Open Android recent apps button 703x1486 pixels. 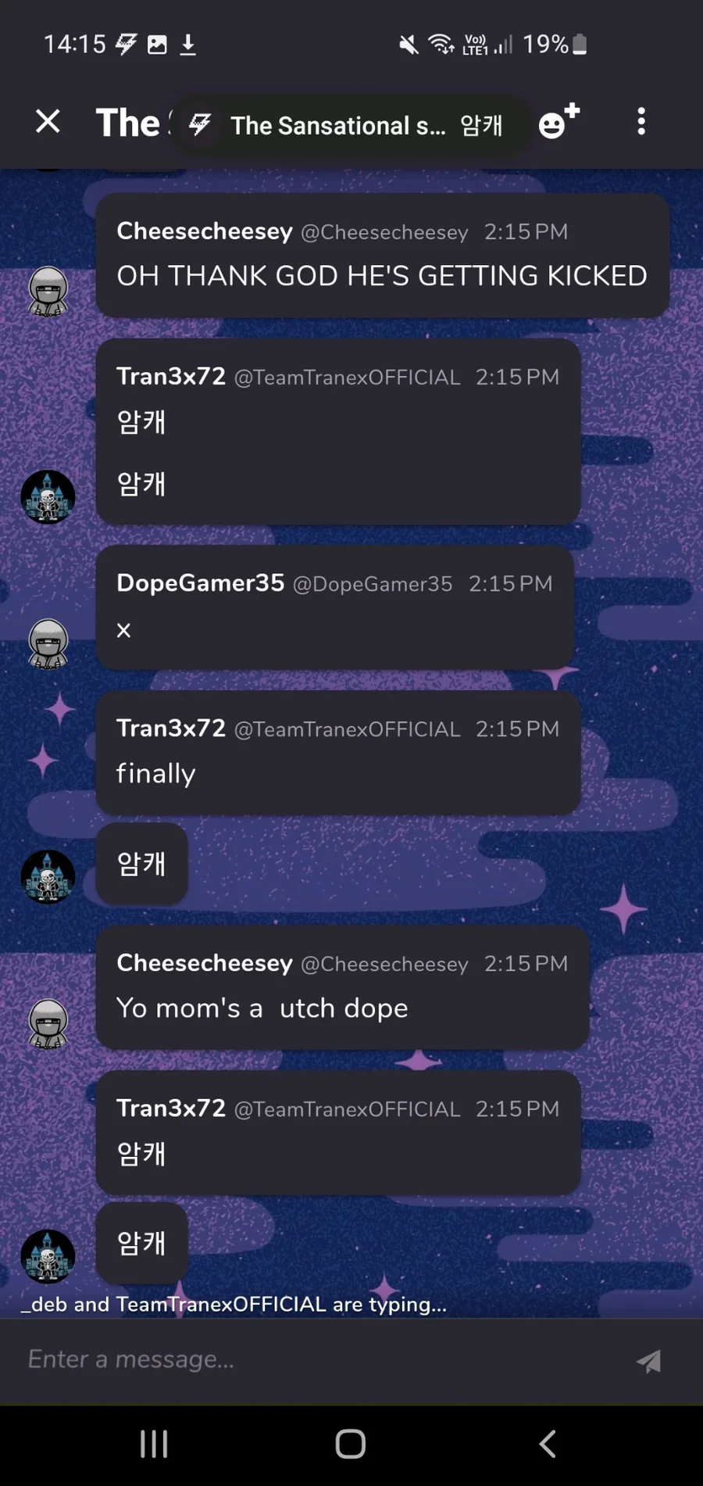(x=154, y=1444)
